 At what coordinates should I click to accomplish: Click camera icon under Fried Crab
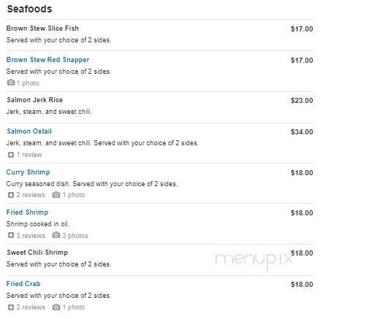pos(56,307)
